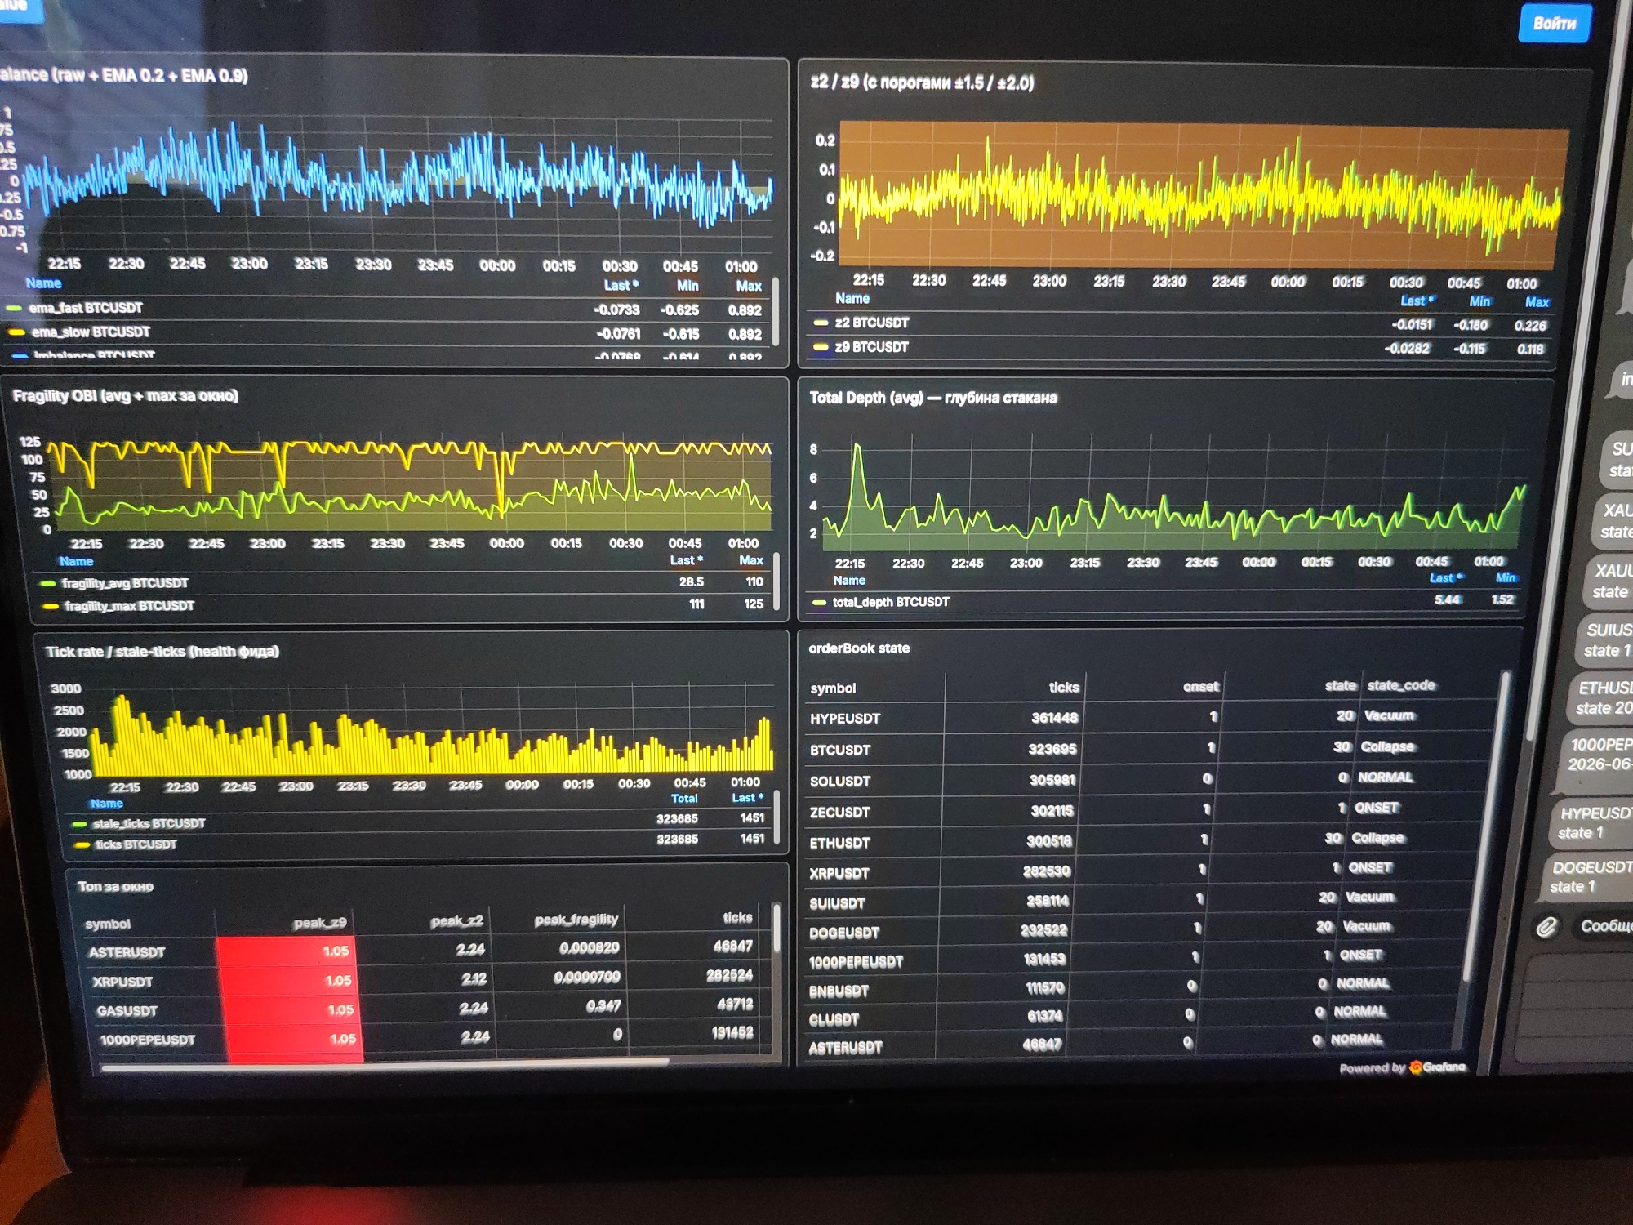Click the color marker beside total_depth BTCUSDT
The width and height of the screenshot is (1633, 1225).
(x=819, y=603)
